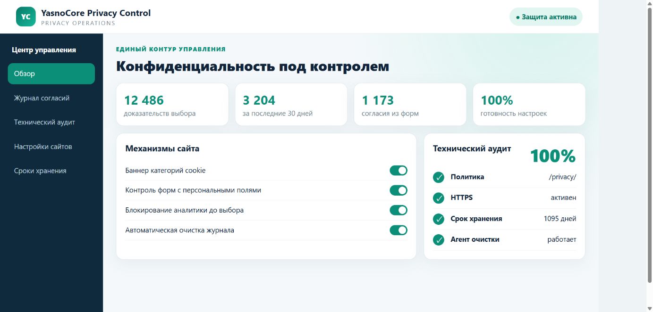Click Технический аудит panel heading
This screenshot has width=653, height=312.
click(x=472, y=149)
